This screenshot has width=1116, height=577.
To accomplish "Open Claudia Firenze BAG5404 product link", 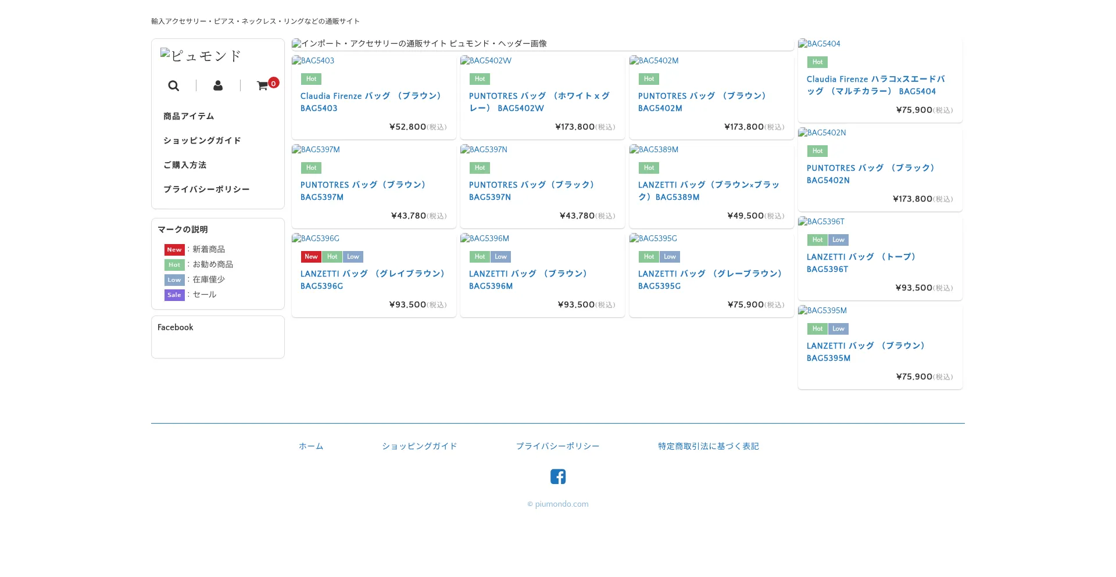I will click(876, 85).
